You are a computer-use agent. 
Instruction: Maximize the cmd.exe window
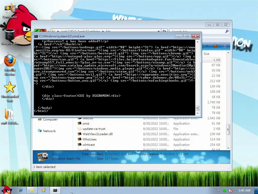tap(187, 36)
